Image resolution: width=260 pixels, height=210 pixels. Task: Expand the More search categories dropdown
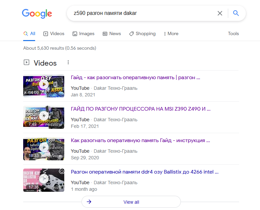171,34
